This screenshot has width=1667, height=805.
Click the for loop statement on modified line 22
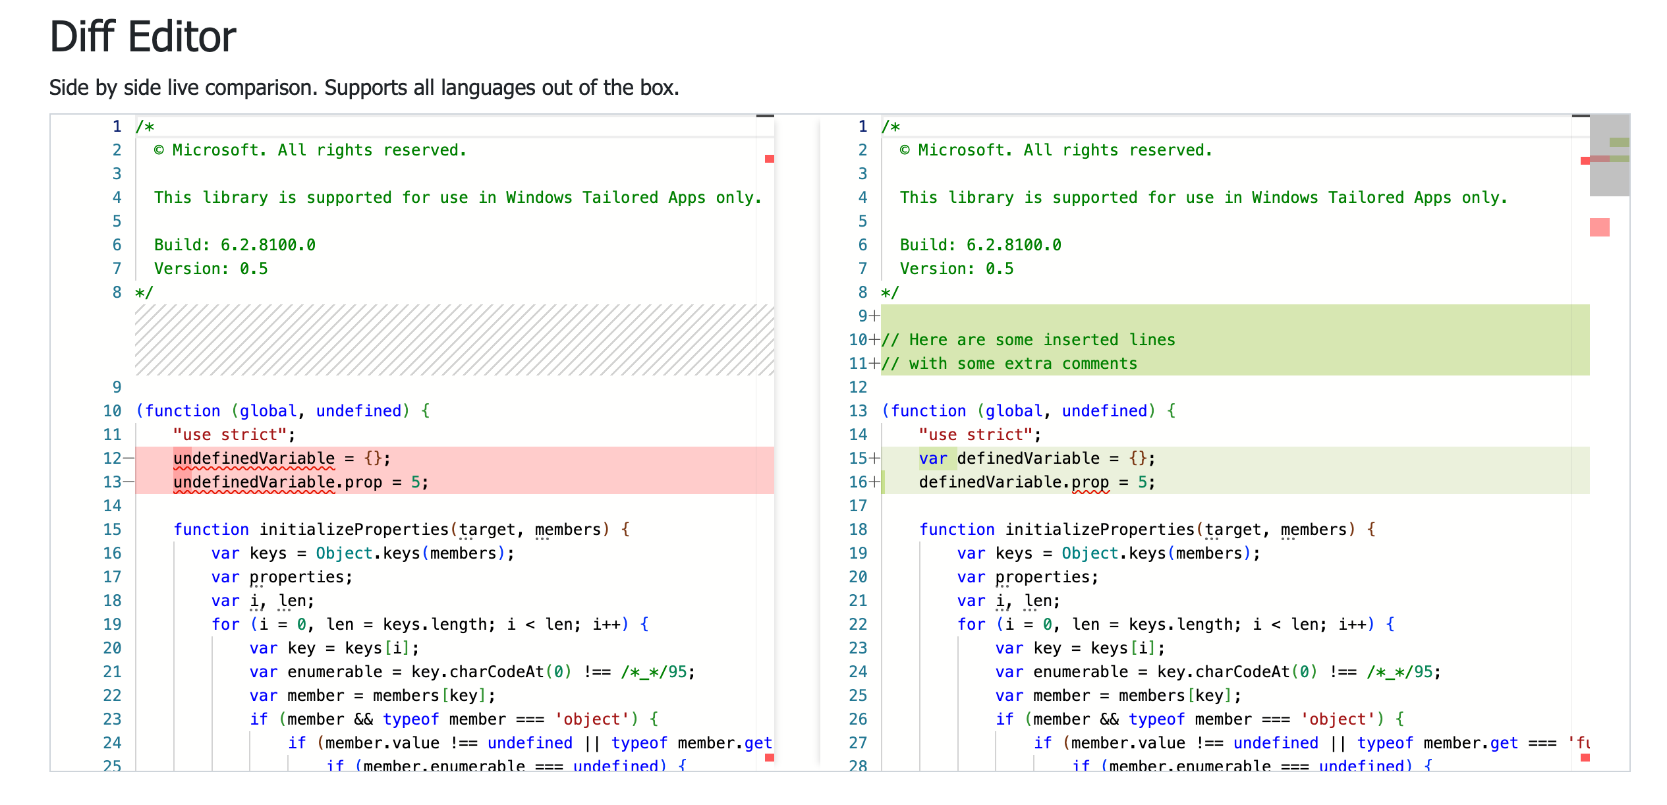[x=1175, y=624]
